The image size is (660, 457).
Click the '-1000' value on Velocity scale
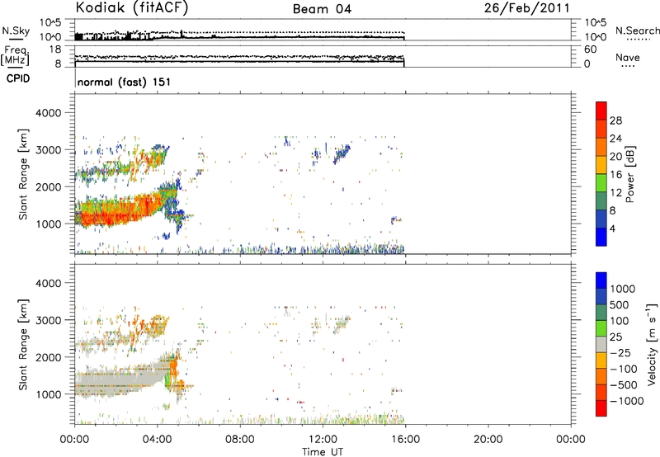pyautogui.click(x=627, y=401)
